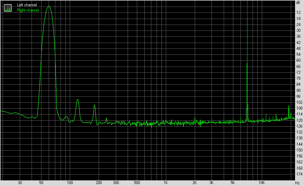Click the spectrum graph legend icon
The image size is (304, 186).
[8, 8]
